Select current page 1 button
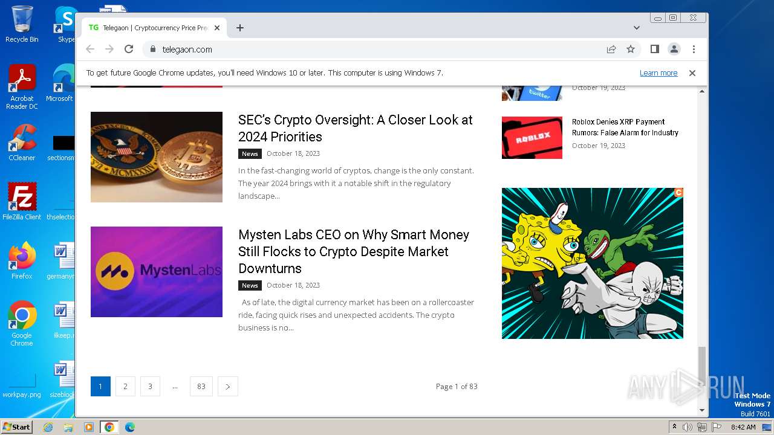 (100, 387)
